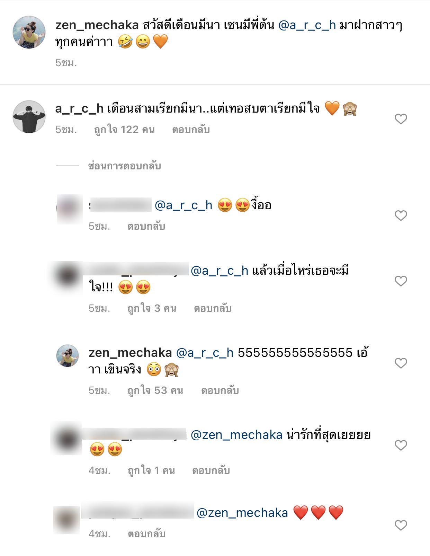Reply to the ‘งื้ออ’ comment
The image size is (430, 556).
pyautogui.click(x=146, y=226)
